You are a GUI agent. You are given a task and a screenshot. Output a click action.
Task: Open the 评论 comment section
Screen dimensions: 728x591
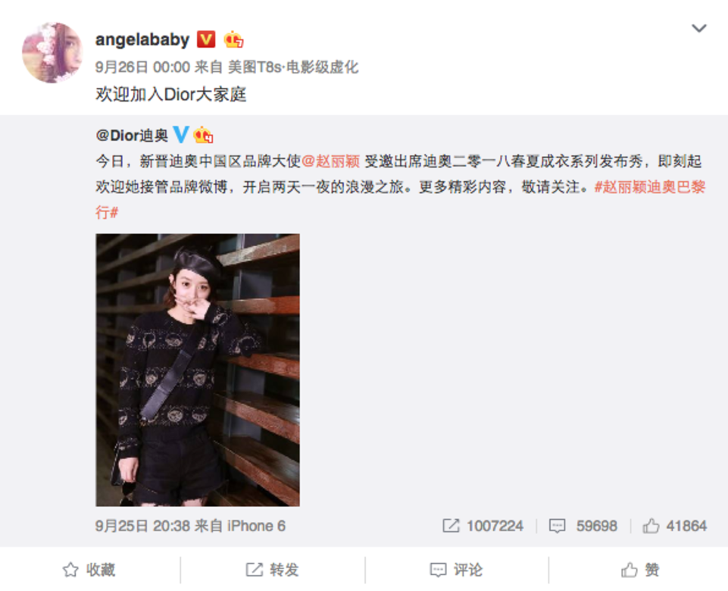[456, 570]
